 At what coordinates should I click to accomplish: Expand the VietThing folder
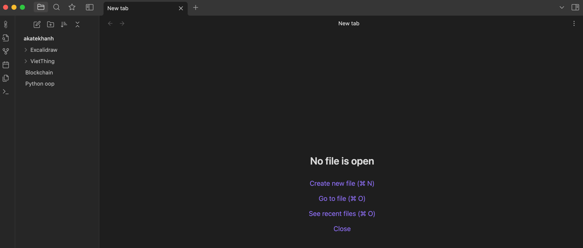26,61
